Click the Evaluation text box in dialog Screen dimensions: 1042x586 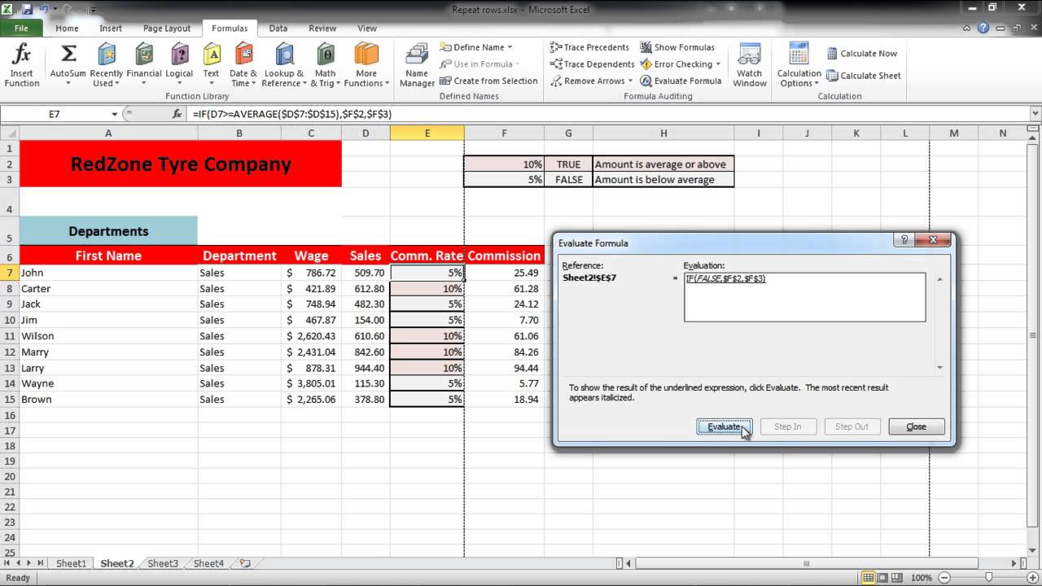coord(804,297)
